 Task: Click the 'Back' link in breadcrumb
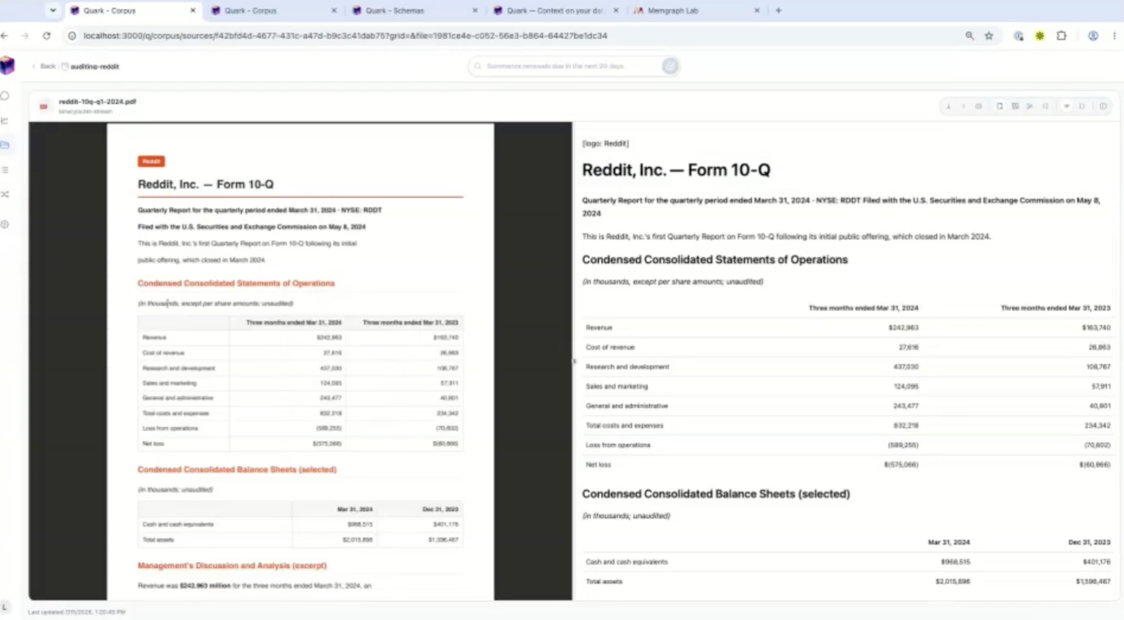click(x=44, y=66)
